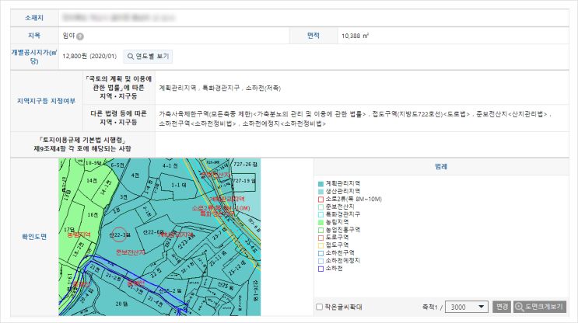Image resolution: width=578 pixels, height=323 pixels.
Task: Open 연도별 보기 yearly price view
Action: tap(148, 56)
